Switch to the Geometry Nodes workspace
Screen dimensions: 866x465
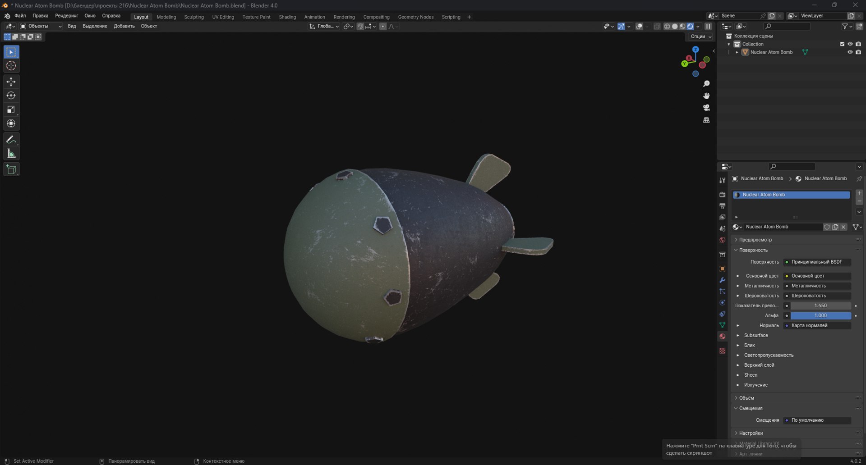416,17
